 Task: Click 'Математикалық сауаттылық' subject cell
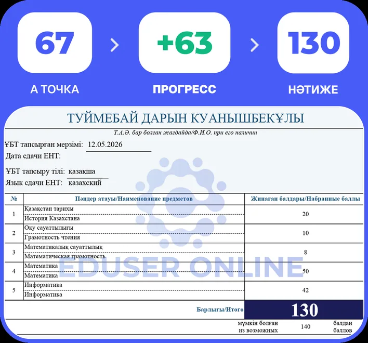pyautogui.click(x=134, y=247)
